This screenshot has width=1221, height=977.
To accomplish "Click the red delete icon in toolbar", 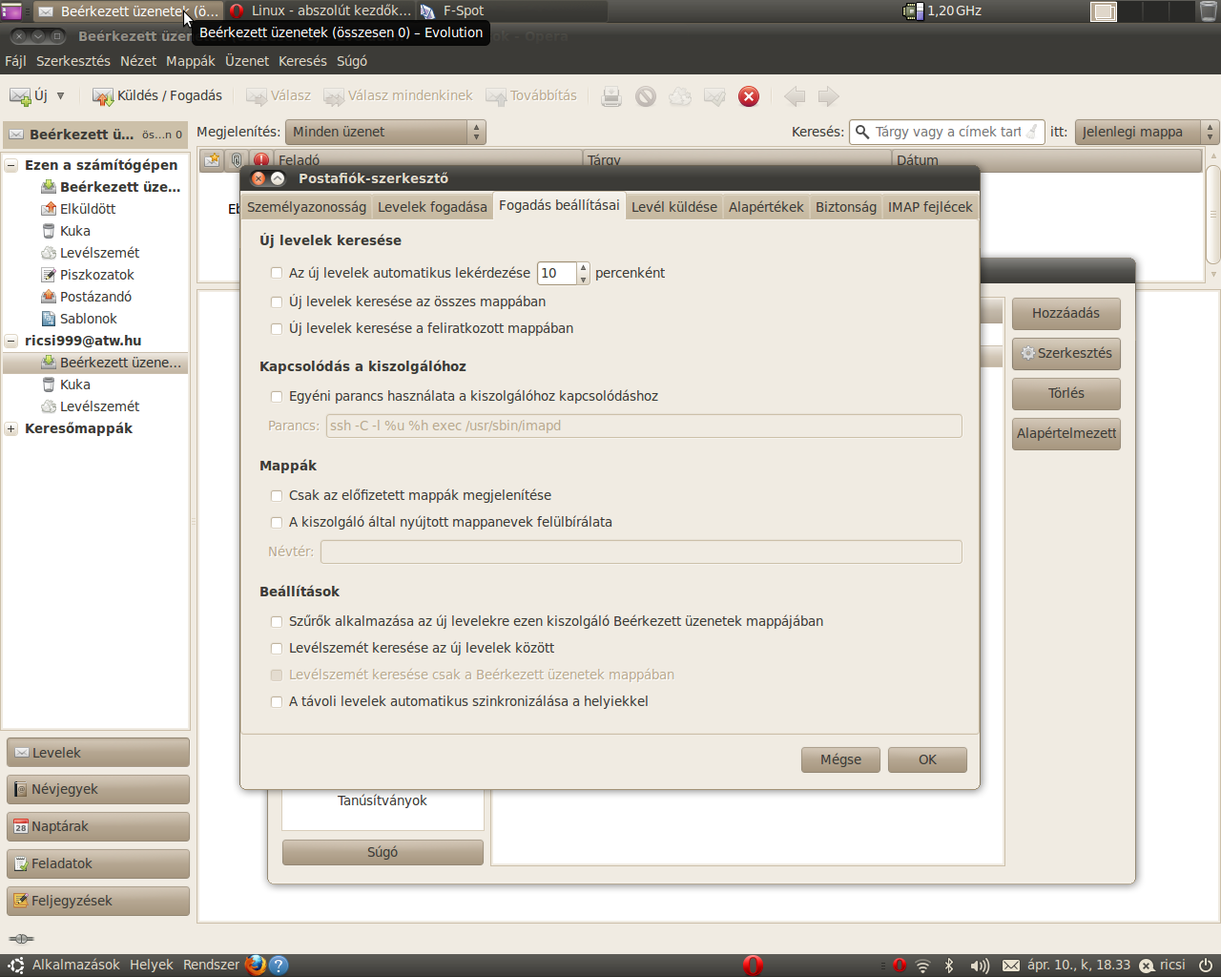I will (749, 96).
